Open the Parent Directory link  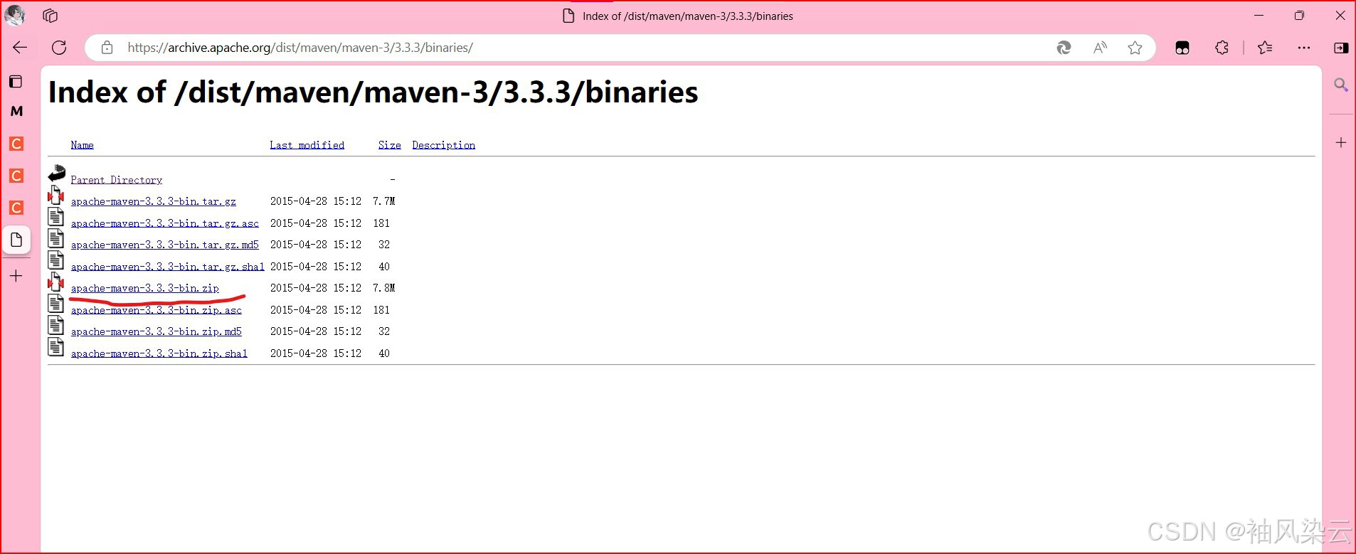[117, 180]
